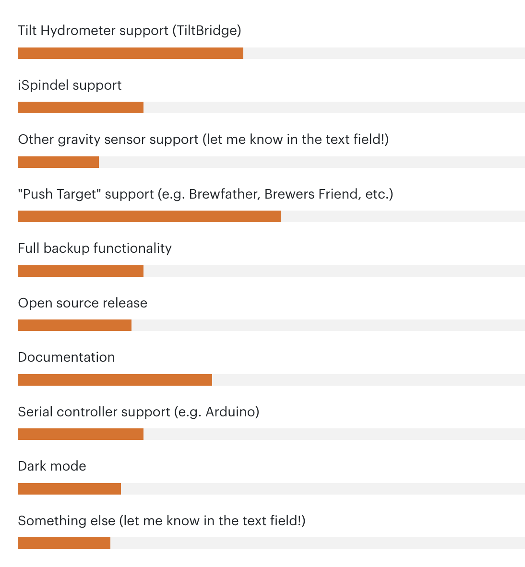This screenshot has width=525, height=567.
Task: Click the Dark mode label
Action: [52, 466]
